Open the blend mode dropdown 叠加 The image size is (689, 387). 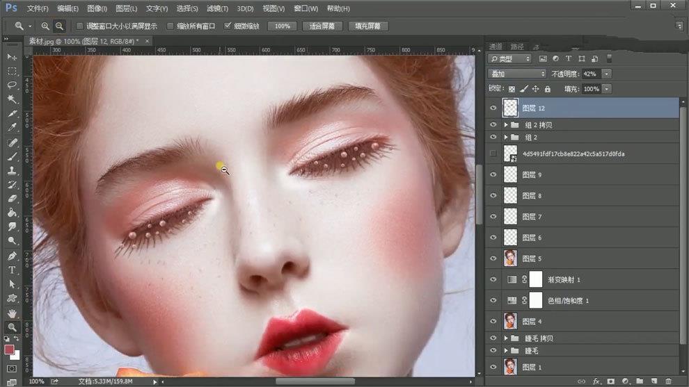coord(517,74)
